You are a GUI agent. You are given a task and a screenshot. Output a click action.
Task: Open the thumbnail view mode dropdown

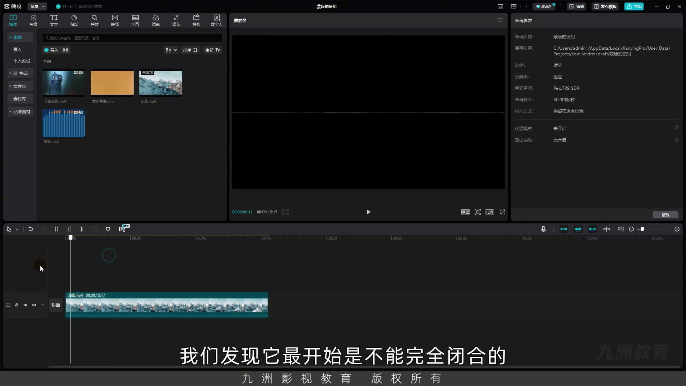coord(171,50)
